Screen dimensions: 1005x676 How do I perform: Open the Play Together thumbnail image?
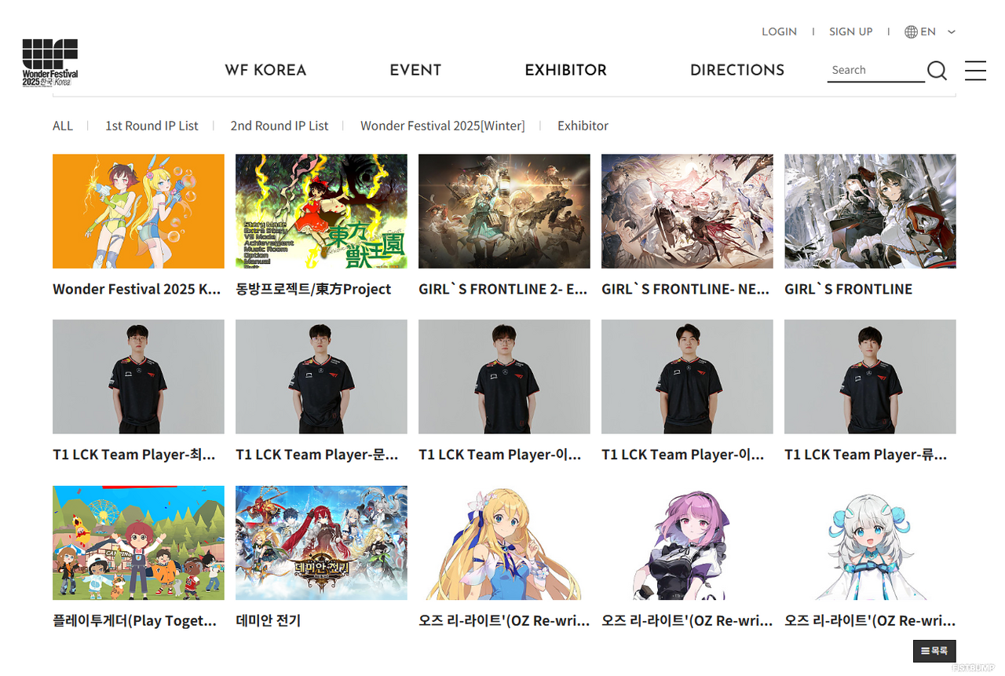[138, 543]
